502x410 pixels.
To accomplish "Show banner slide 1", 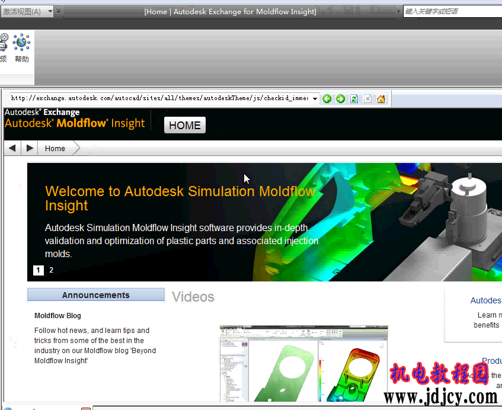I will (x=39, y=270).
